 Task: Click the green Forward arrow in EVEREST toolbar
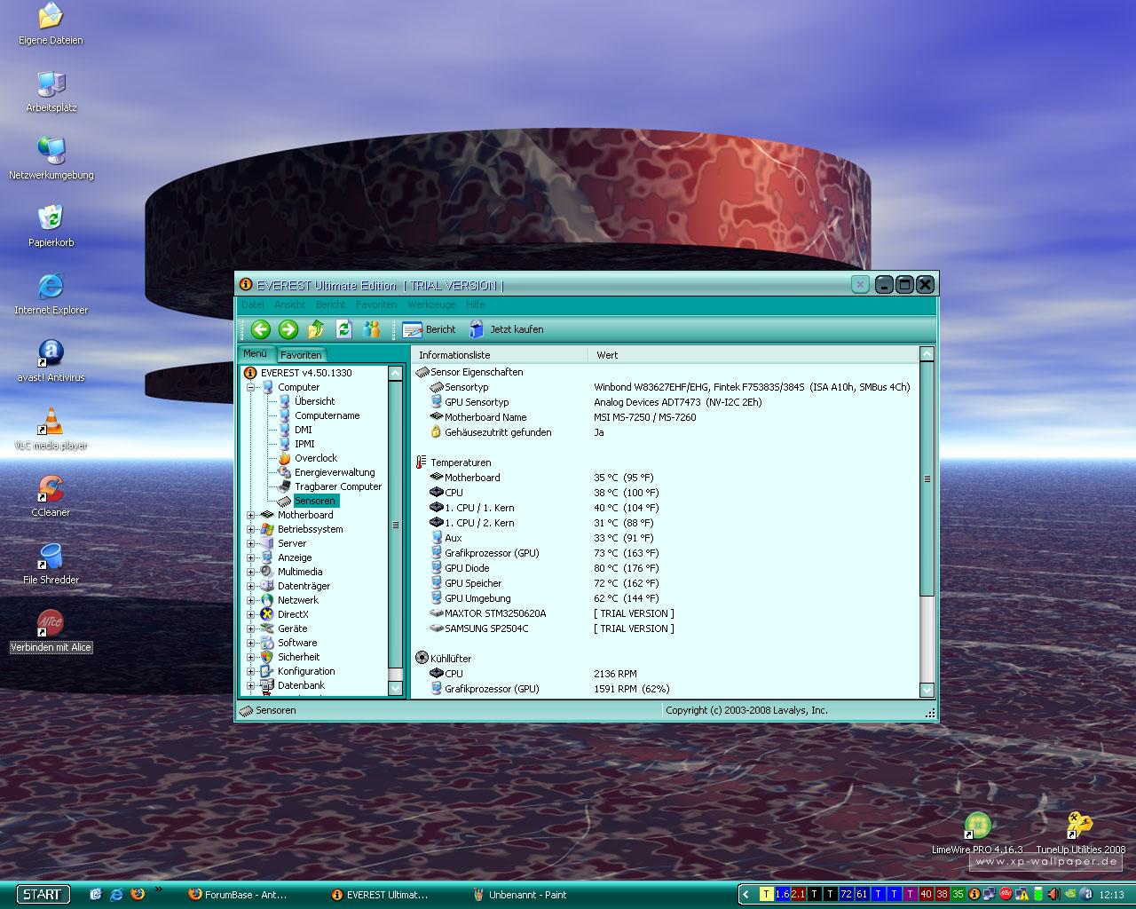click(288, 329)
